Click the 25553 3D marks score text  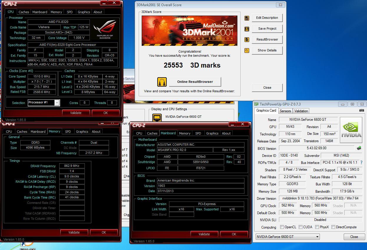click(192, 65)
